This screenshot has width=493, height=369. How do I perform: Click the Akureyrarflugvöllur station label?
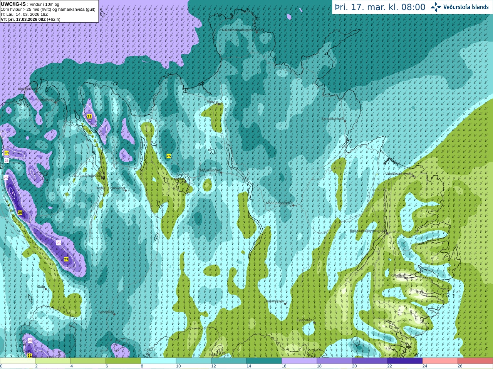click(x=87, y=175)
